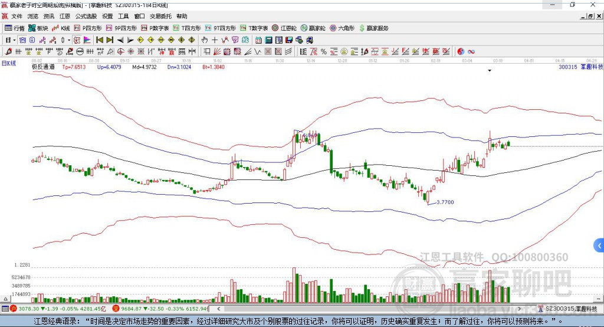
Task: Jump to first bar icon
Action: click(x=99, y=40)
